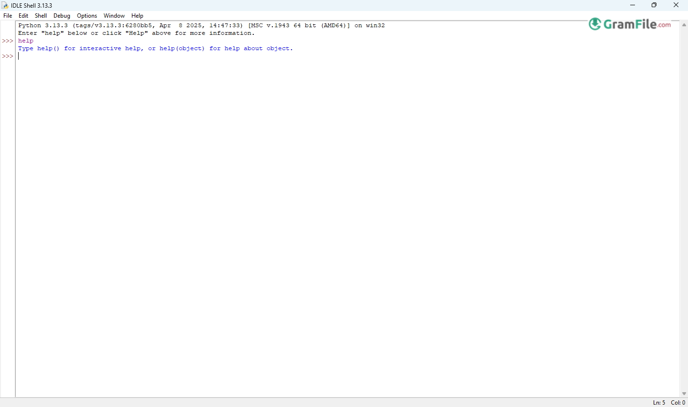Open the Shell menu
This screenshot has height=407, width=688.
[41, 16]
